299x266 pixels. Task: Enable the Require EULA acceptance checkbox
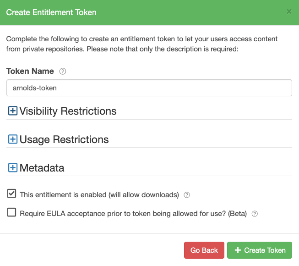coord(12,212)
